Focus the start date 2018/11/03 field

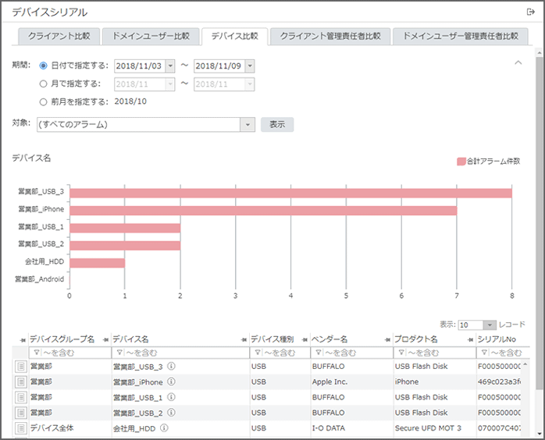(x=140, y=66)
